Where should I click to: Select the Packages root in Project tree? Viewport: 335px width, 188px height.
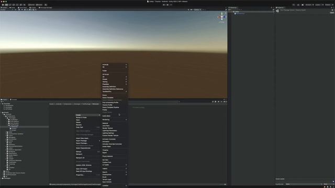[x=7, y=178]
